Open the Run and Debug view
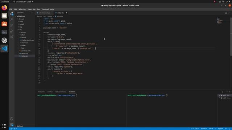Screen dimensions: 232x130 pos(12,31)
